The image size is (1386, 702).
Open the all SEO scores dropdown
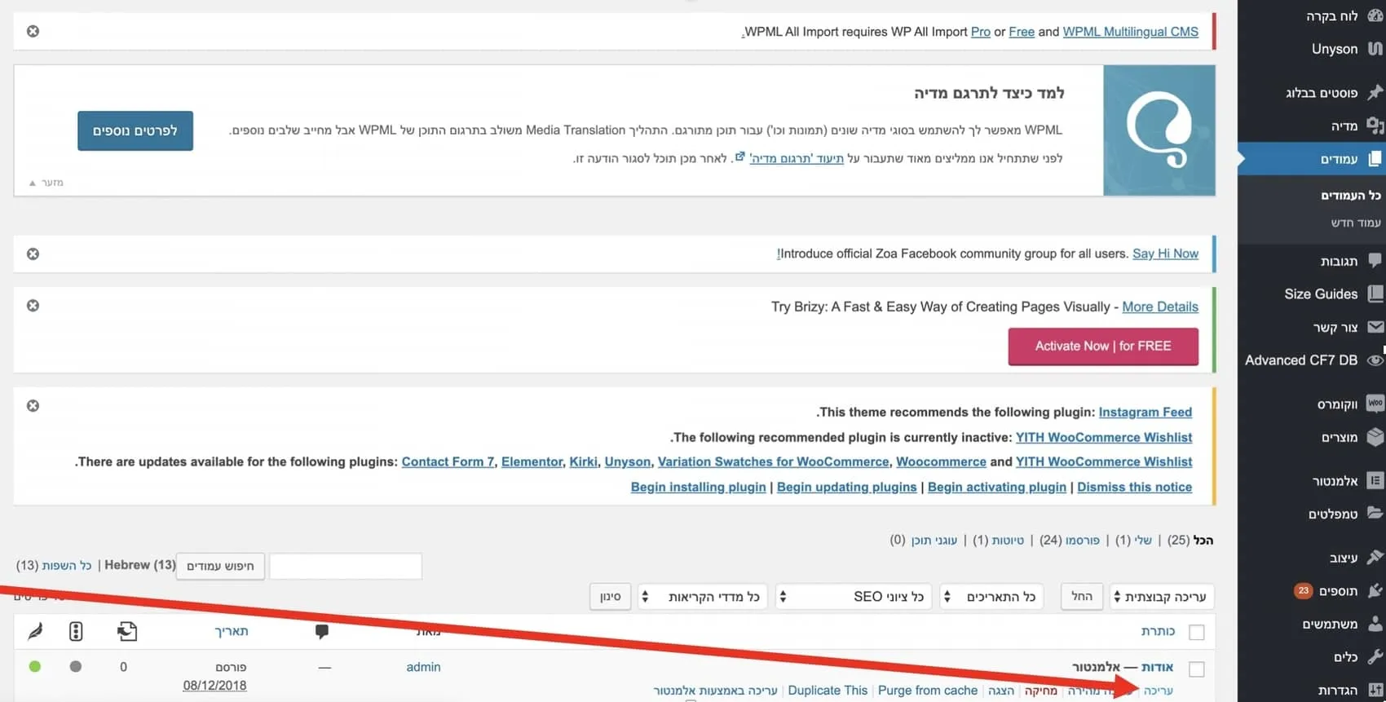(854, 597)
